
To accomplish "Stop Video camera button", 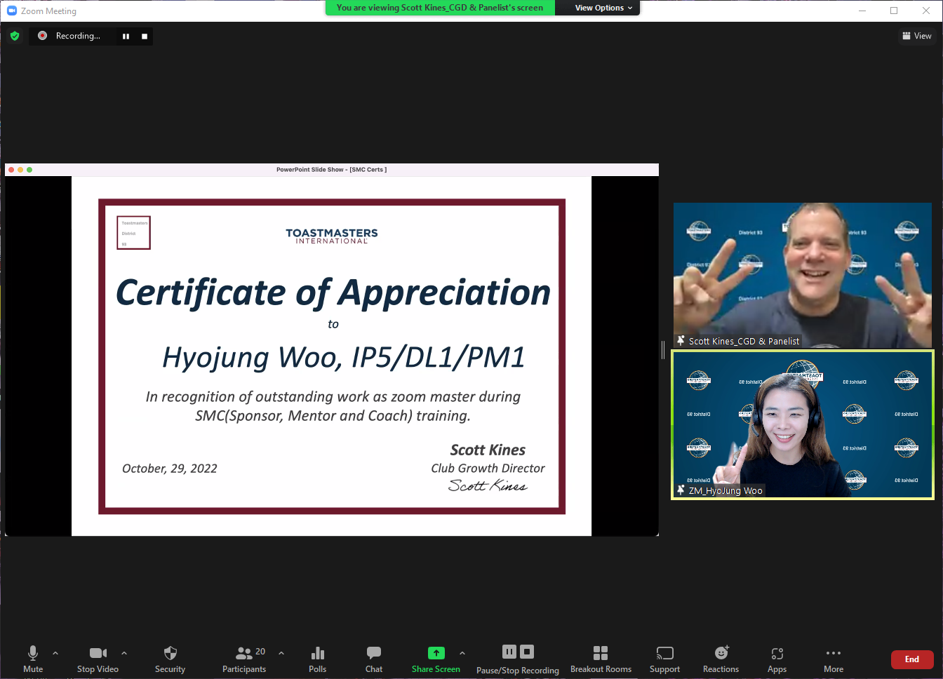I will pos(98,659).
